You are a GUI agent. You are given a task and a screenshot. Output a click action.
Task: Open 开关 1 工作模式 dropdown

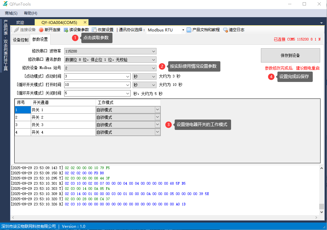tap(158, 110)
